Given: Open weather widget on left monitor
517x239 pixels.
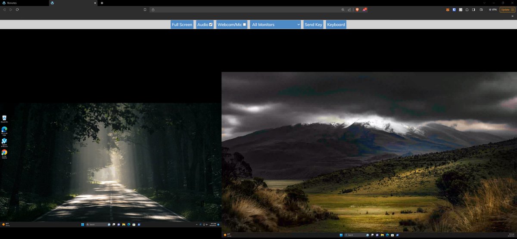Looking at the screenshot, I should pyautogui.click(x=6, y=224).
